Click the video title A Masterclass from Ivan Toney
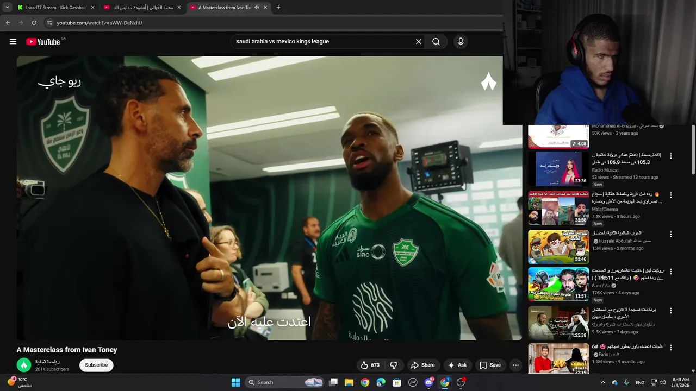Screen dimensions: 696x391 click(67, 350)
